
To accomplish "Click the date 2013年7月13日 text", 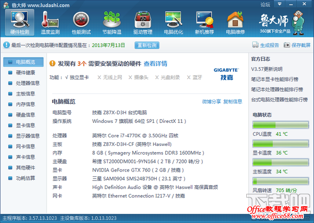I will click(108, 45).
